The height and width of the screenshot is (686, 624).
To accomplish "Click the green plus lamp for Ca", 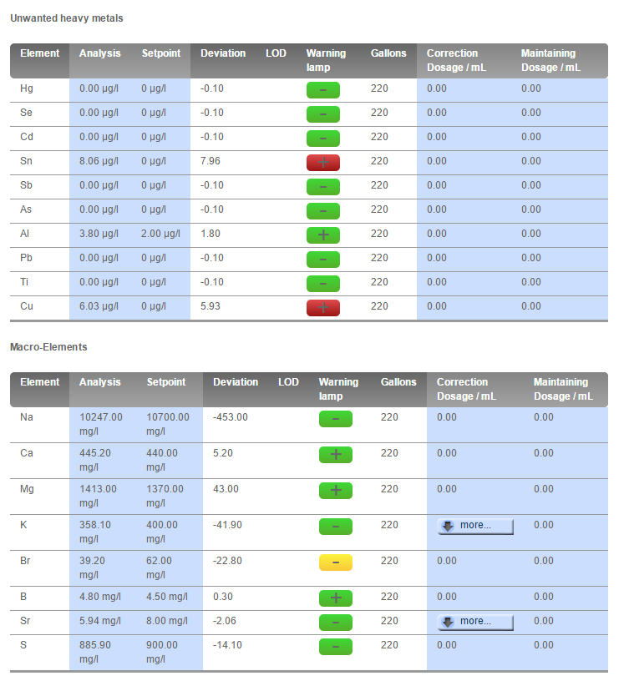I will click(336, 455).
